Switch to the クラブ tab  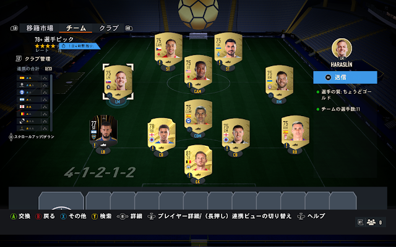[109, 28]
